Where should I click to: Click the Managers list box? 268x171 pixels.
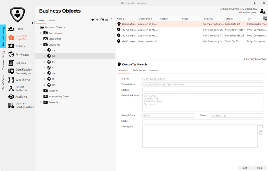[200, 136]
